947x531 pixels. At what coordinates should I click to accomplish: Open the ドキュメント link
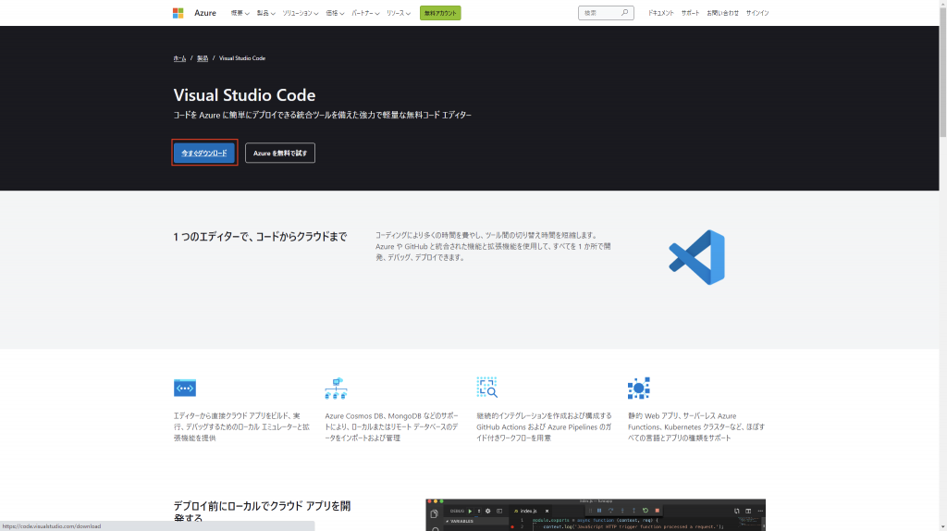tap(660, 13)
